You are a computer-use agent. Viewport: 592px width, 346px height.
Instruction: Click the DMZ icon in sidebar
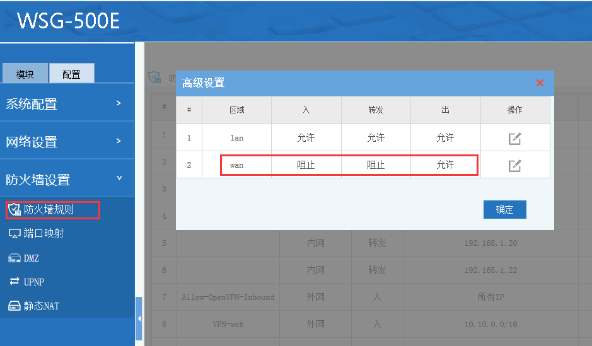click(15, 258)
